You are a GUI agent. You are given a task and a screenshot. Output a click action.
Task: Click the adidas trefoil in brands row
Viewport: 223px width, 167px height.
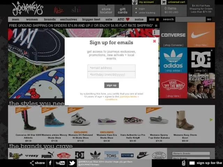point(95,155)
